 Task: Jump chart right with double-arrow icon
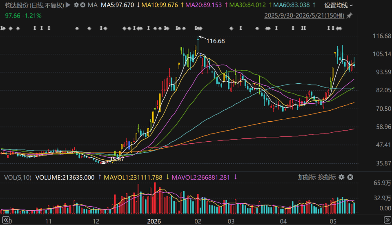tap(387, 220)
